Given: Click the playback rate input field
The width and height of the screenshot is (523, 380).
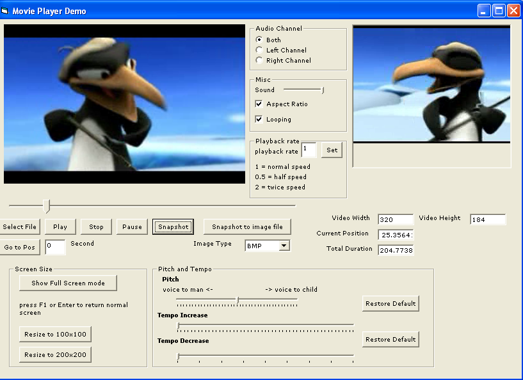Looking at the screenshot, I should tap(308, 150).
